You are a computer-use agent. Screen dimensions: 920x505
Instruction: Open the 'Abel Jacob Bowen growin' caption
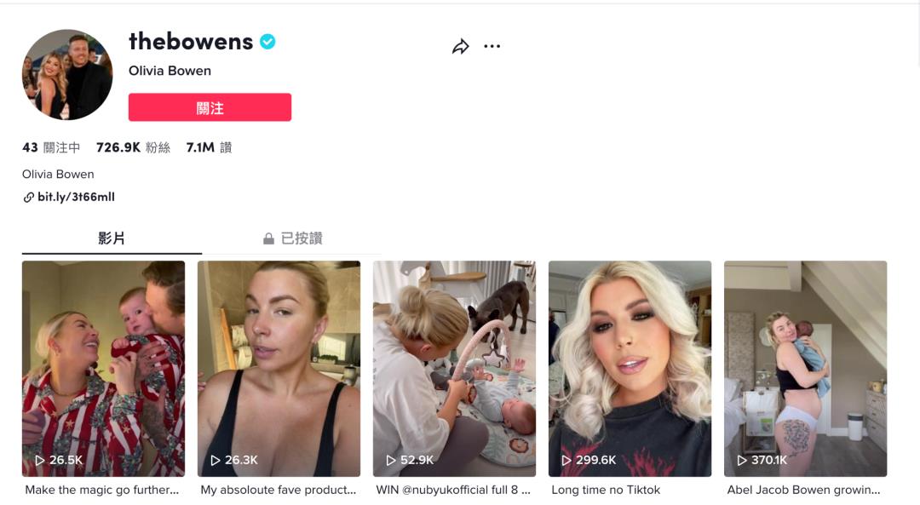point(803,490)
